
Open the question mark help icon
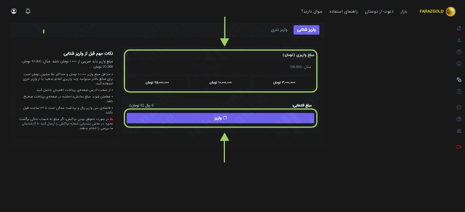click(x=459, y=119)
